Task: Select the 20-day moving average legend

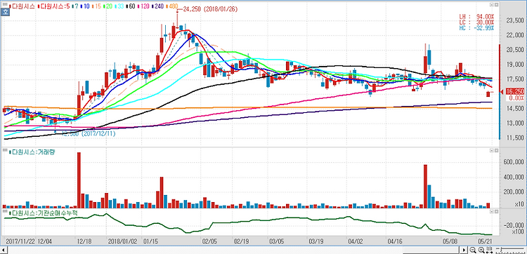Action: pos(108,6)
